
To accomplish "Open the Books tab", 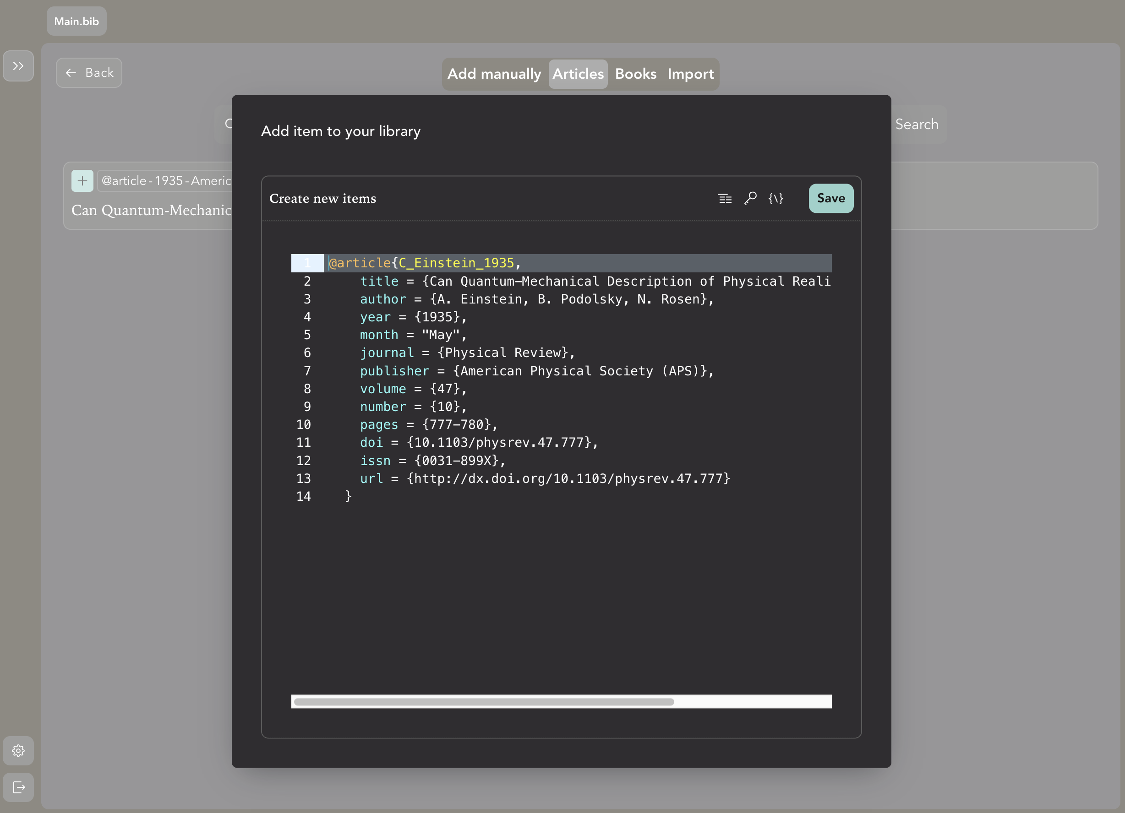I will pyautogui.click(x=635, y=74).
